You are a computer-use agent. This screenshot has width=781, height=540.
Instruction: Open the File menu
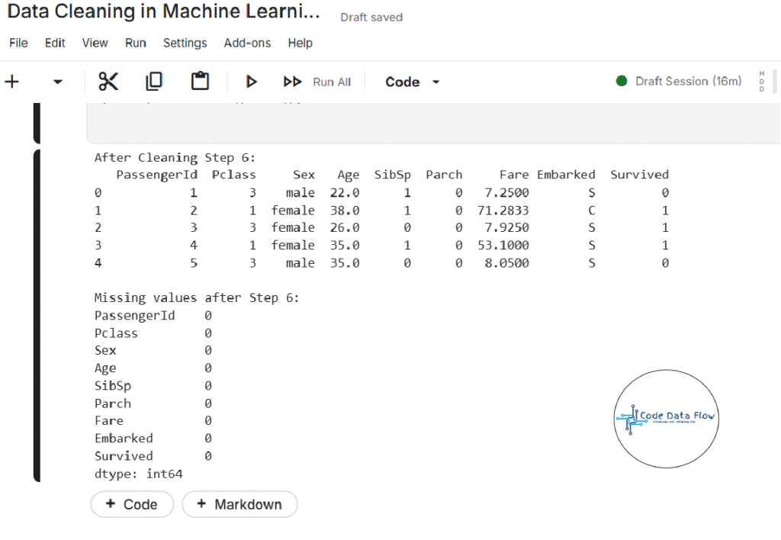pos(18,43)
